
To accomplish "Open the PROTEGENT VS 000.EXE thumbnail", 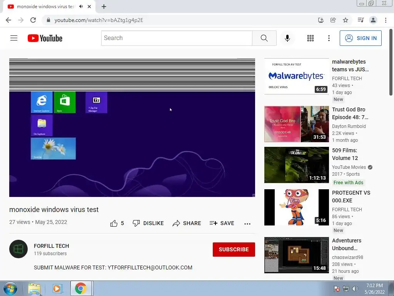I will [x=297, y=207].
